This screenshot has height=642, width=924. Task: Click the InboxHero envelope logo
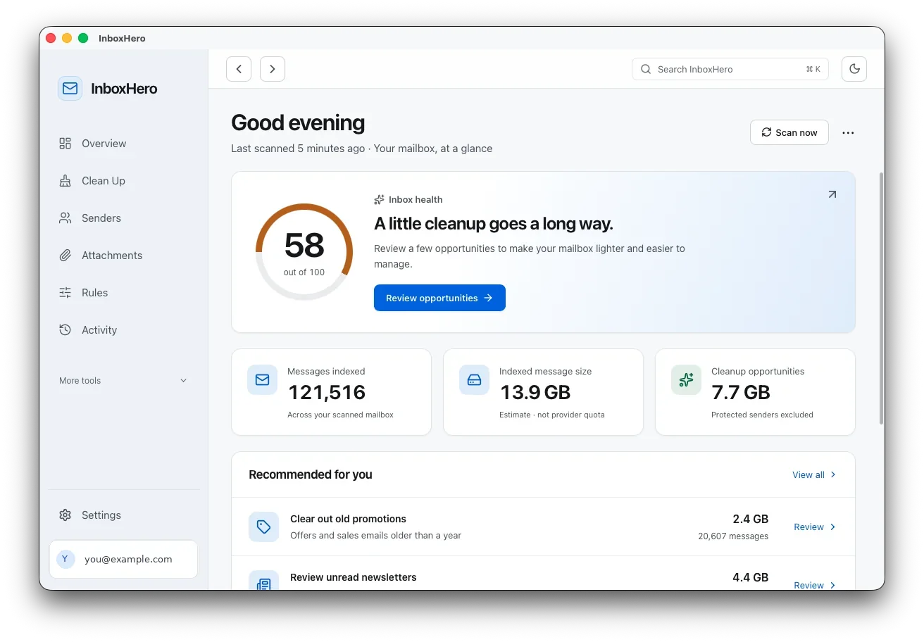70,89
